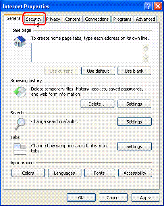Switch to the Privacy tab

click(x=53, y=19)
